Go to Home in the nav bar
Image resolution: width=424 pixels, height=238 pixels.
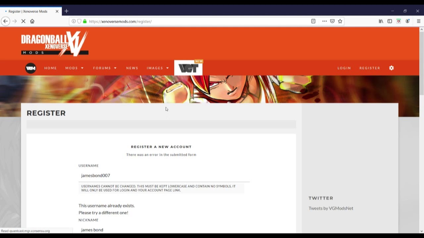click(51, 68)
